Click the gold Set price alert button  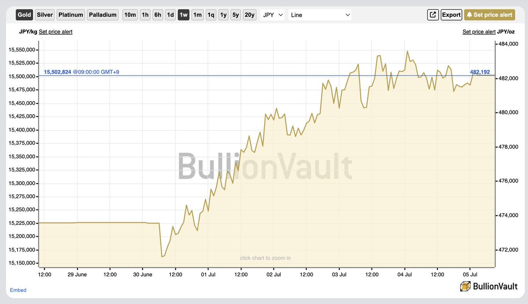click(489, 15)
